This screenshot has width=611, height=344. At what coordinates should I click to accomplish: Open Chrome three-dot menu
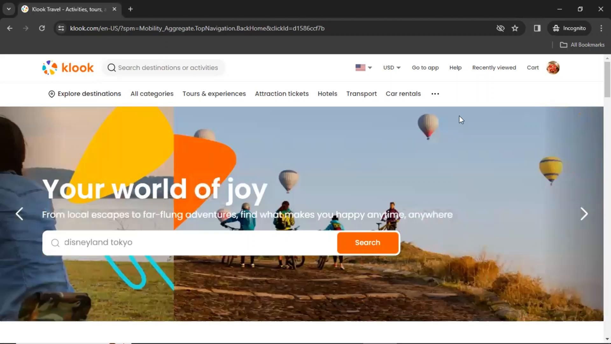[x=601, y=28]
